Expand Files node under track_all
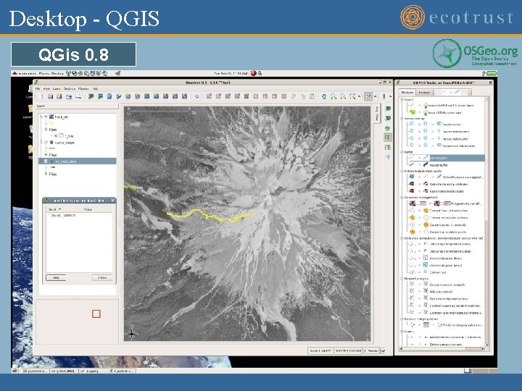The width and height of the screenshot is (522, 391). click(x=46, y=130)
